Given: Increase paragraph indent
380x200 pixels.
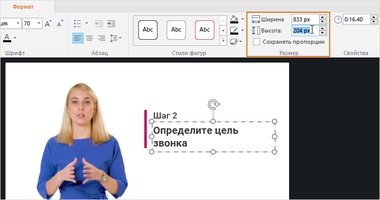Looking at the screenshot, I should click(111, 23).
